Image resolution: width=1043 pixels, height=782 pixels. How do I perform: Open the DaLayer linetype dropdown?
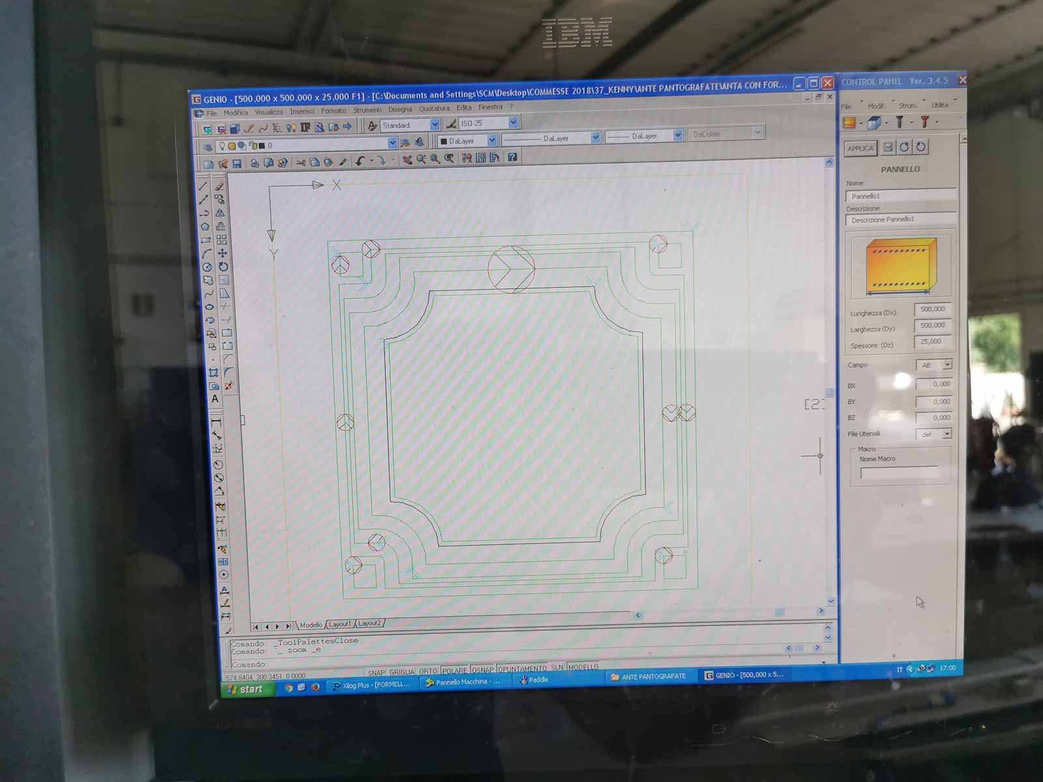click(595, 138)
